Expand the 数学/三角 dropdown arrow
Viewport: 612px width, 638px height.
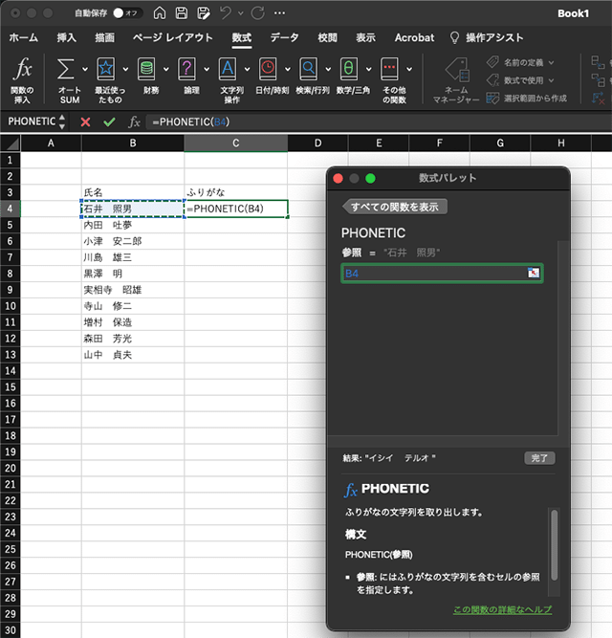[x=369, y=69]
